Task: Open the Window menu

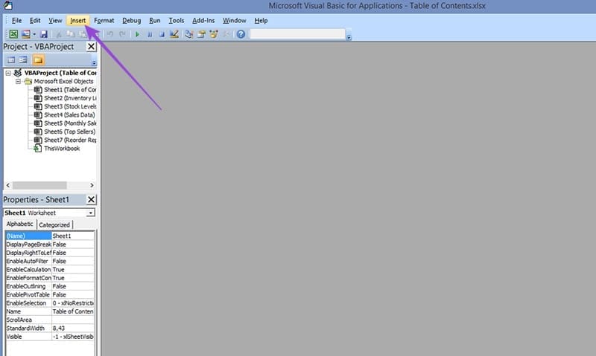Action: (234, 21)
